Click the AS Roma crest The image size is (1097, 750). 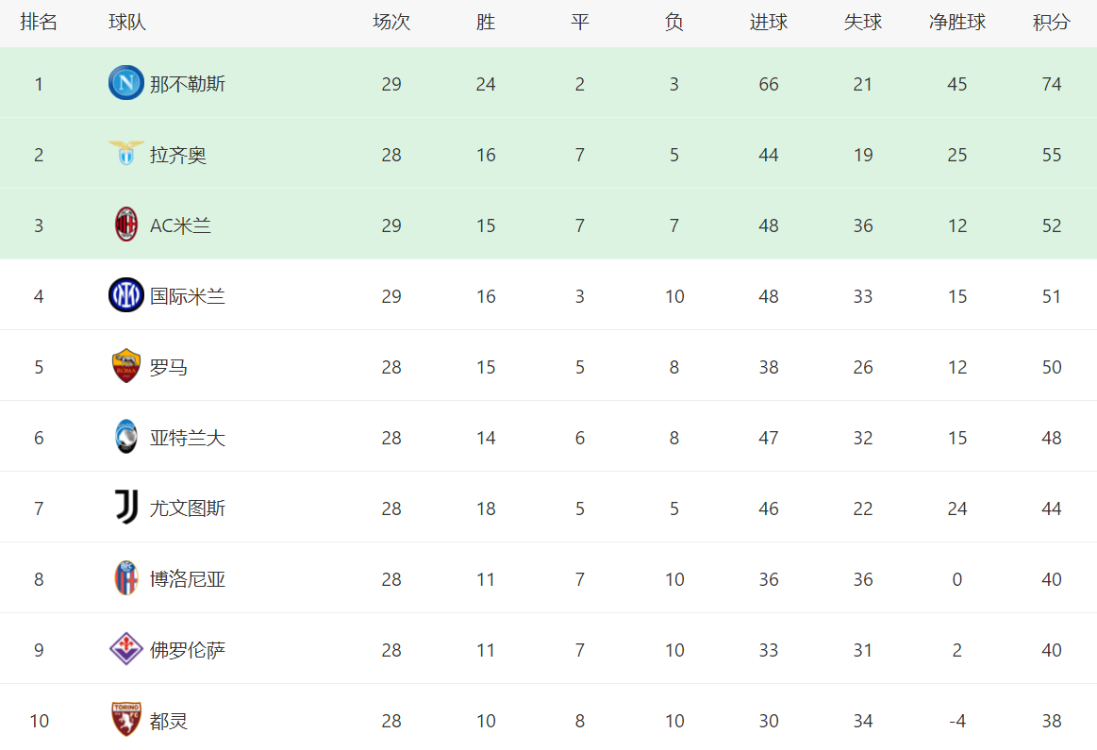(x=125, y=366)
